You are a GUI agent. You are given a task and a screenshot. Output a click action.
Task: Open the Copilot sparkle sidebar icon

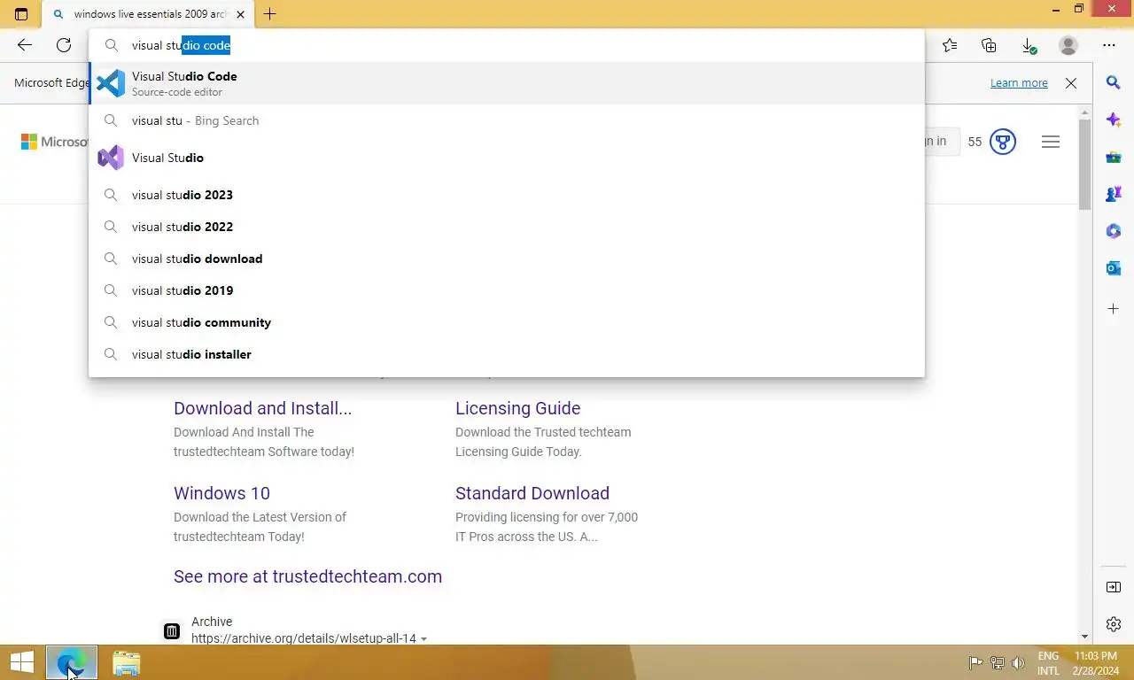(1114, 120)
